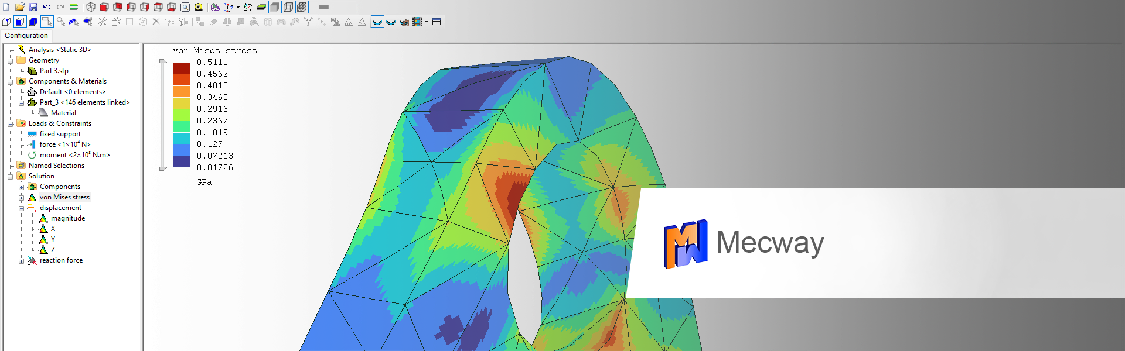1125x351 pixels.
Task: Toggle the Select faces mode button
Action: pos(20,22)
